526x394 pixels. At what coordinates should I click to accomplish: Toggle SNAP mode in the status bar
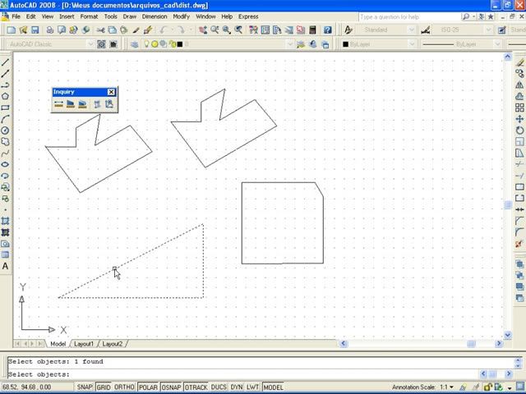[85, 387]
